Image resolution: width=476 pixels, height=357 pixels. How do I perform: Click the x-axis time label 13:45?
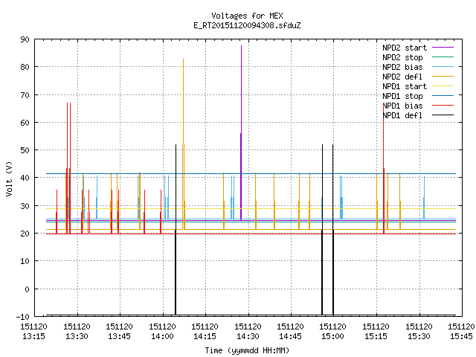tap(119, 336)
